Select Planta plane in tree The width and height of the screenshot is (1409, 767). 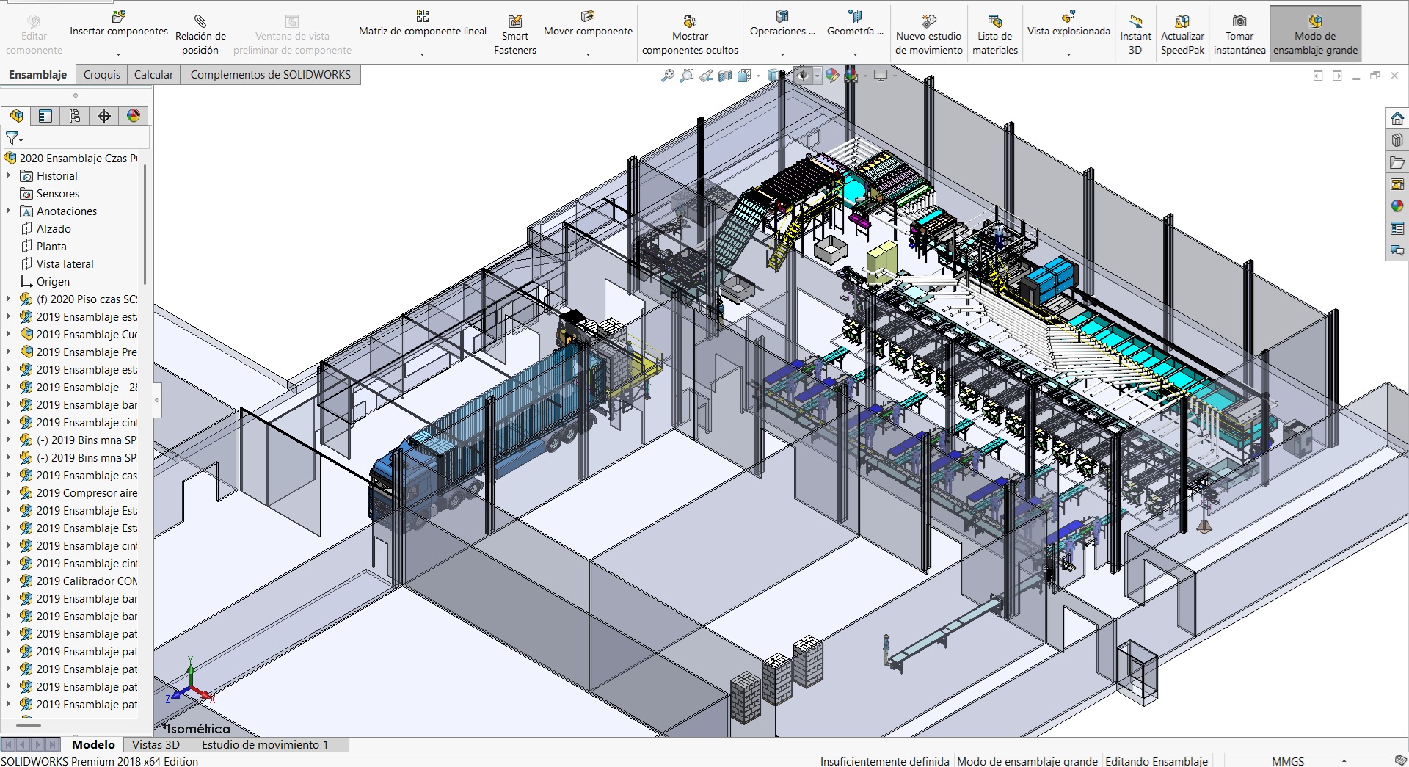click(x=51, y=247)
